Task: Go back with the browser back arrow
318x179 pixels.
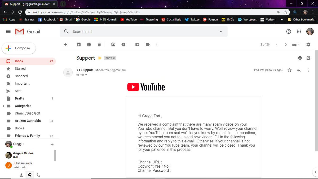Action: [5, 12]
